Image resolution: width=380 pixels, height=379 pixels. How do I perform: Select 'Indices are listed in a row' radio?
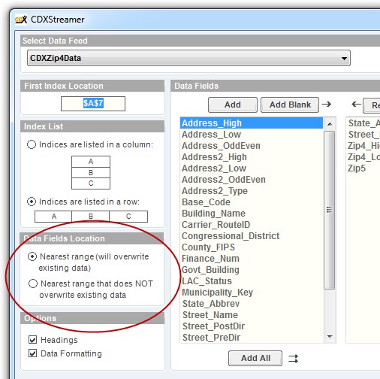[x=32, y=202]
